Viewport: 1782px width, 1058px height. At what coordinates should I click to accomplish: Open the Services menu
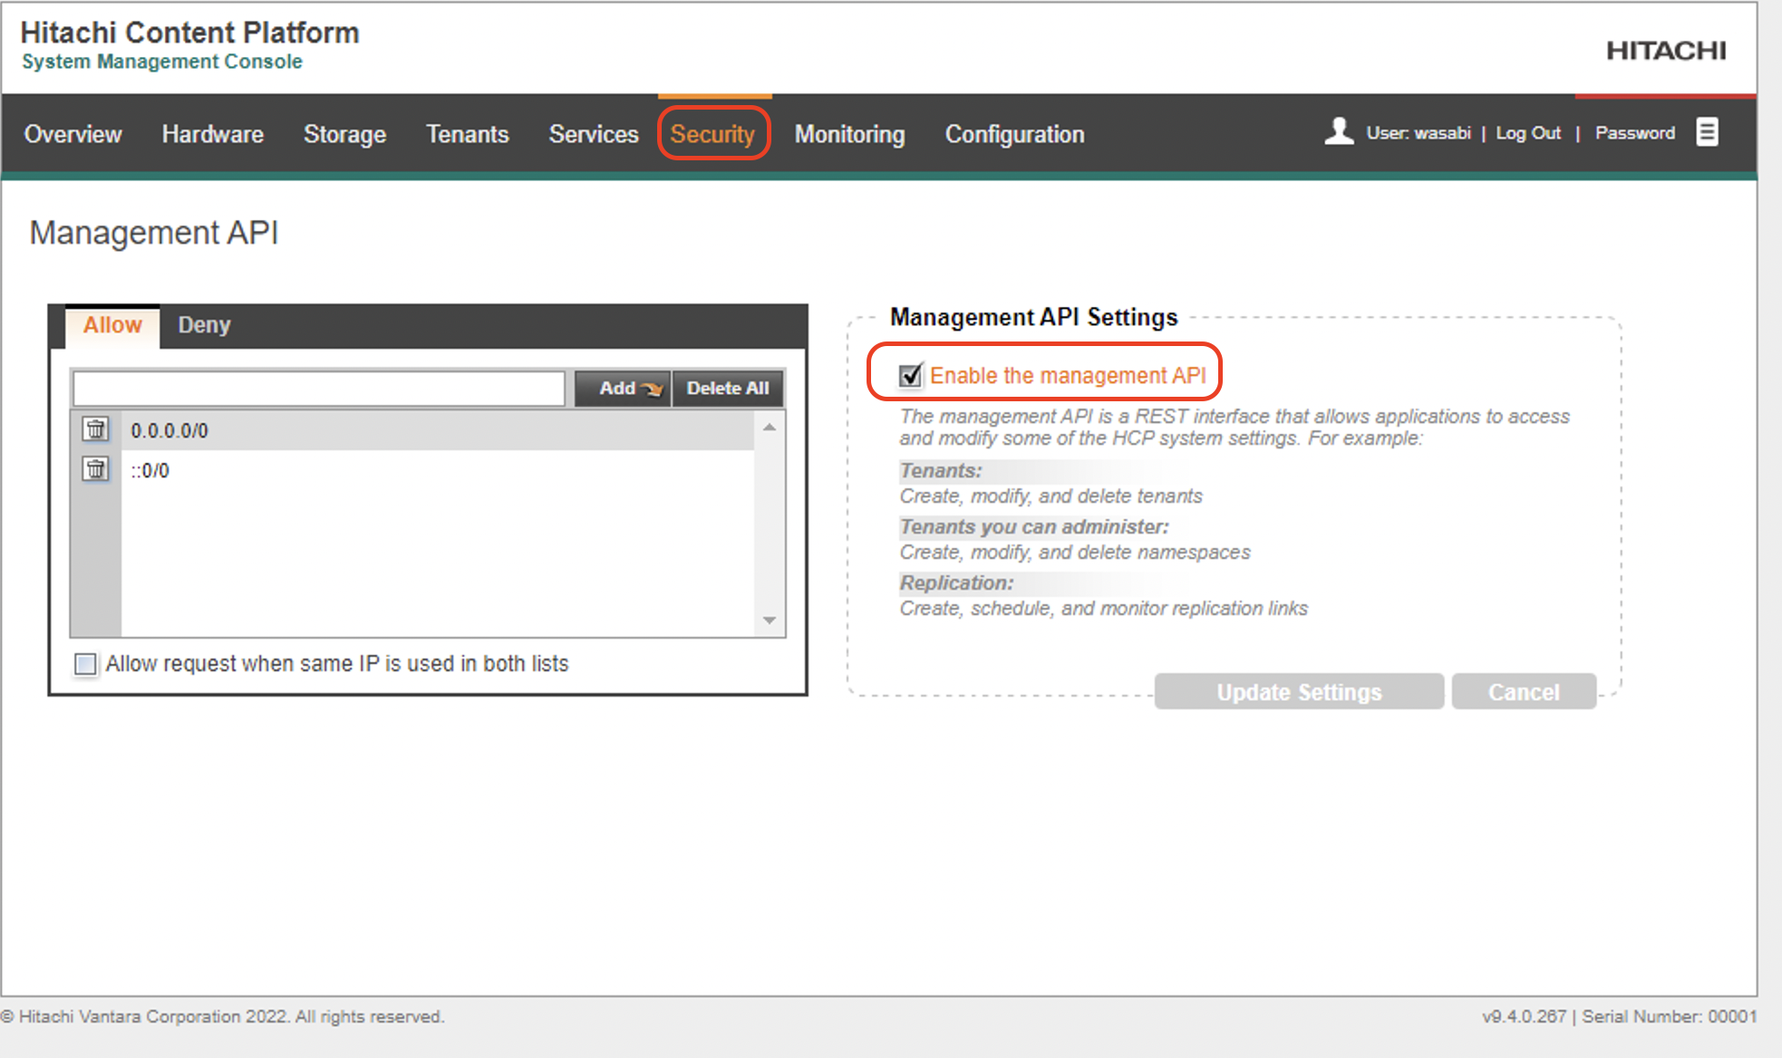coord(594,134)
